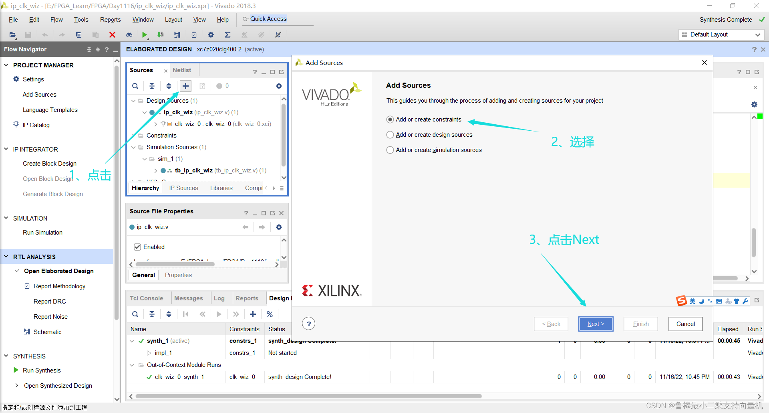Click the Source File Properties horizontal scrollbar

point(175,265)
